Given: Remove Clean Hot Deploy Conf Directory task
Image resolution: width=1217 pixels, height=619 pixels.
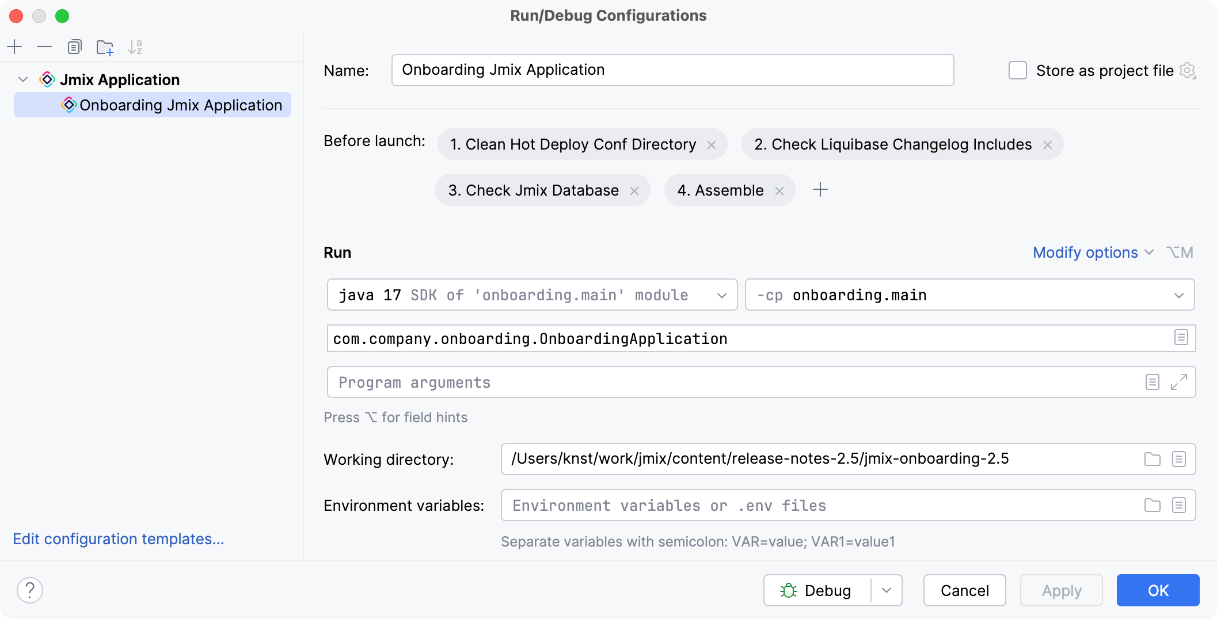Looking at the screenshot, I should coord(712,145).
